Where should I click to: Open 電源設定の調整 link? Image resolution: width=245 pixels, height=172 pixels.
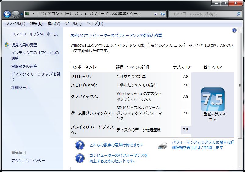[x=24, y=66]
